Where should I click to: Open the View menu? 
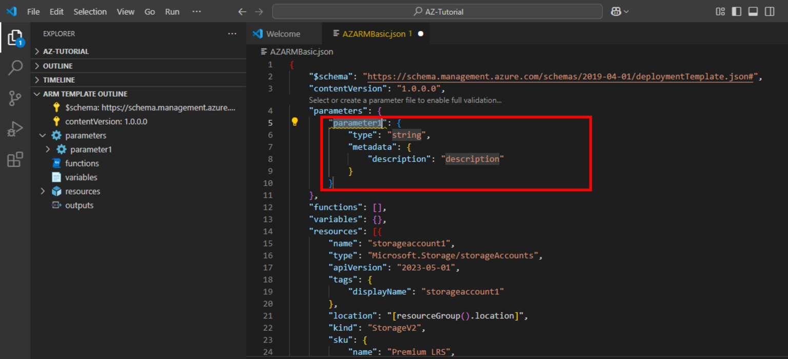[125, 11]
